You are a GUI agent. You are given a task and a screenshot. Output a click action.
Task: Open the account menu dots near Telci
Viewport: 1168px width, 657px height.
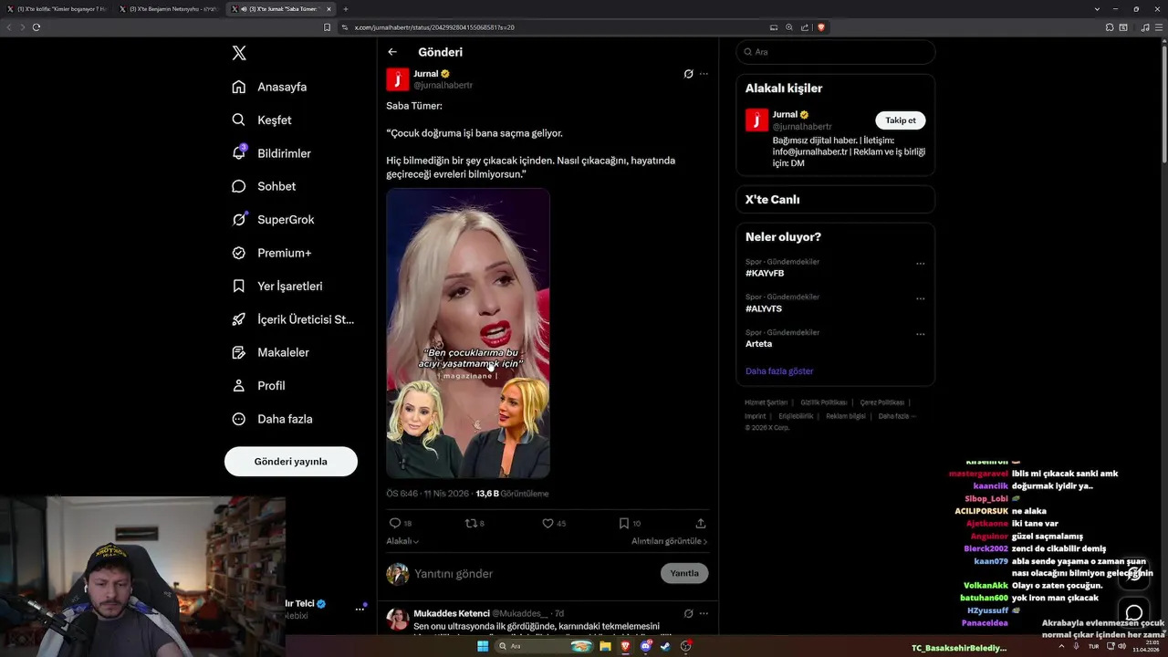(360, 609)
